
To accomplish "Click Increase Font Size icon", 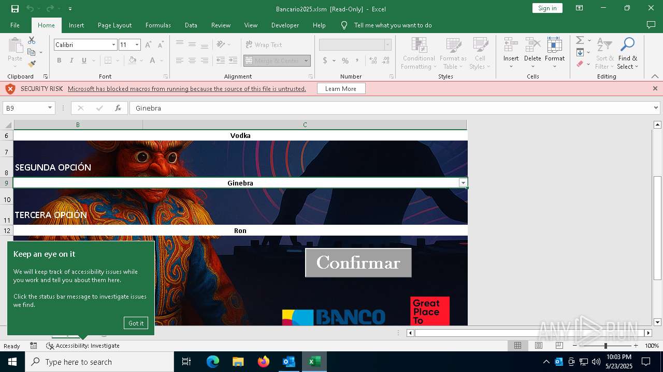I will [x=148, y=45].
